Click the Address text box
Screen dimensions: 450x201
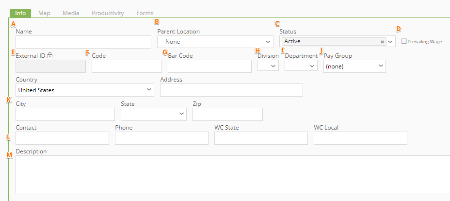coord(231,90)
